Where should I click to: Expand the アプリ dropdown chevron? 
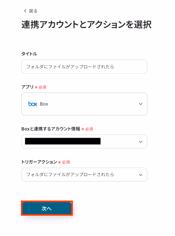[141, 104]
